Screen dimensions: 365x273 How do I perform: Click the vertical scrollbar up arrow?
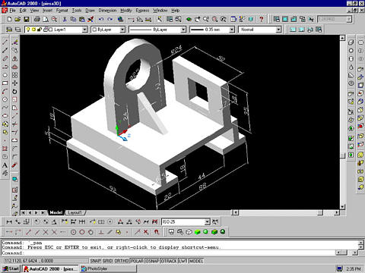[342, 38]
